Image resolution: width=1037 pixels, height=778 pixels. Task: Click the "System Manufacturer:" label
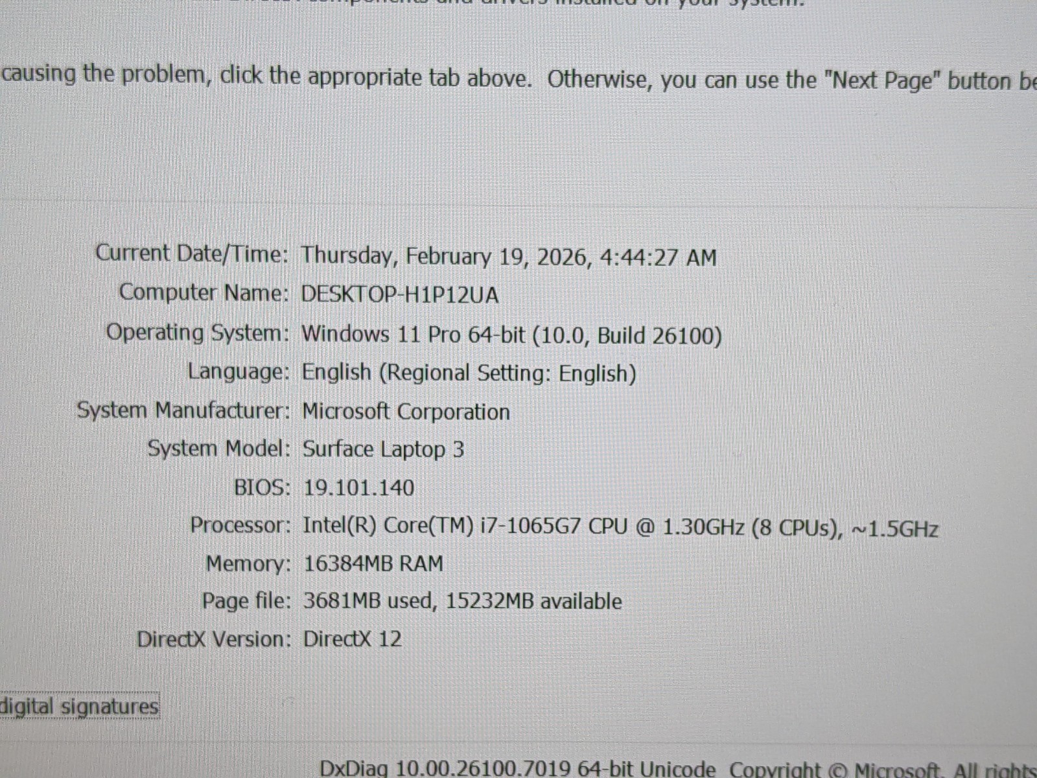click(183, 410)
